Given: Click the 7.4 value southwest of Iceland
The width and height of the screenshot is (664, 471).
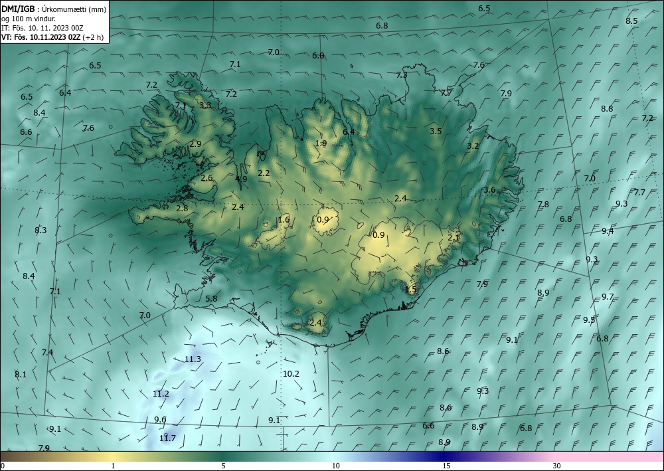Looking at the screenshot, I should pyautogui.click(x=47, y=352).
